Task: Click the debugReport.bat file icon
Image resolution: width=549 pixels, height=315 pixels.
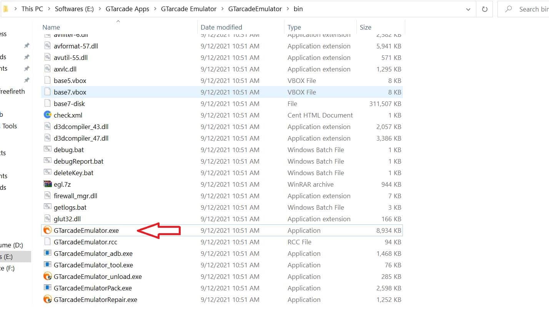Action: [48, 161]
